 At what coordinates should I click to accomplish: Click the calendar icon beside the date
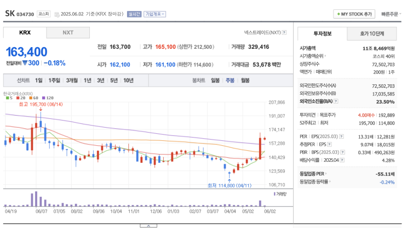pos(57,15)
